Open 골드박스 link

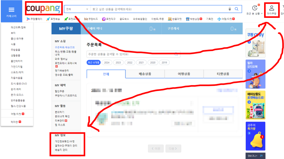point(124,19)
